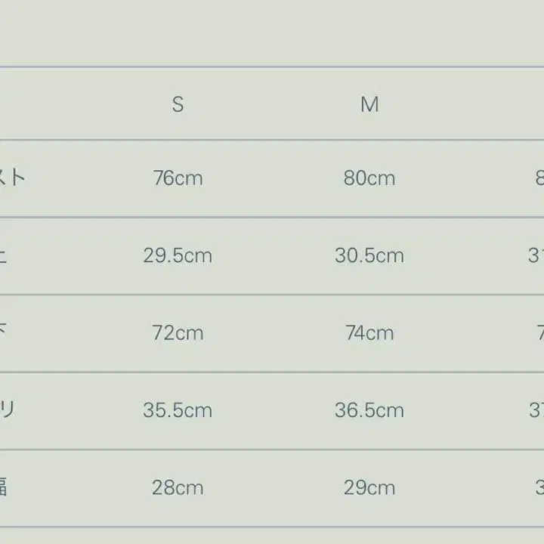Image resolution: width=544 pixels, height=544 pixels.
Task: Select the 76cm cell in S column
Action: [x=178, y=178]
